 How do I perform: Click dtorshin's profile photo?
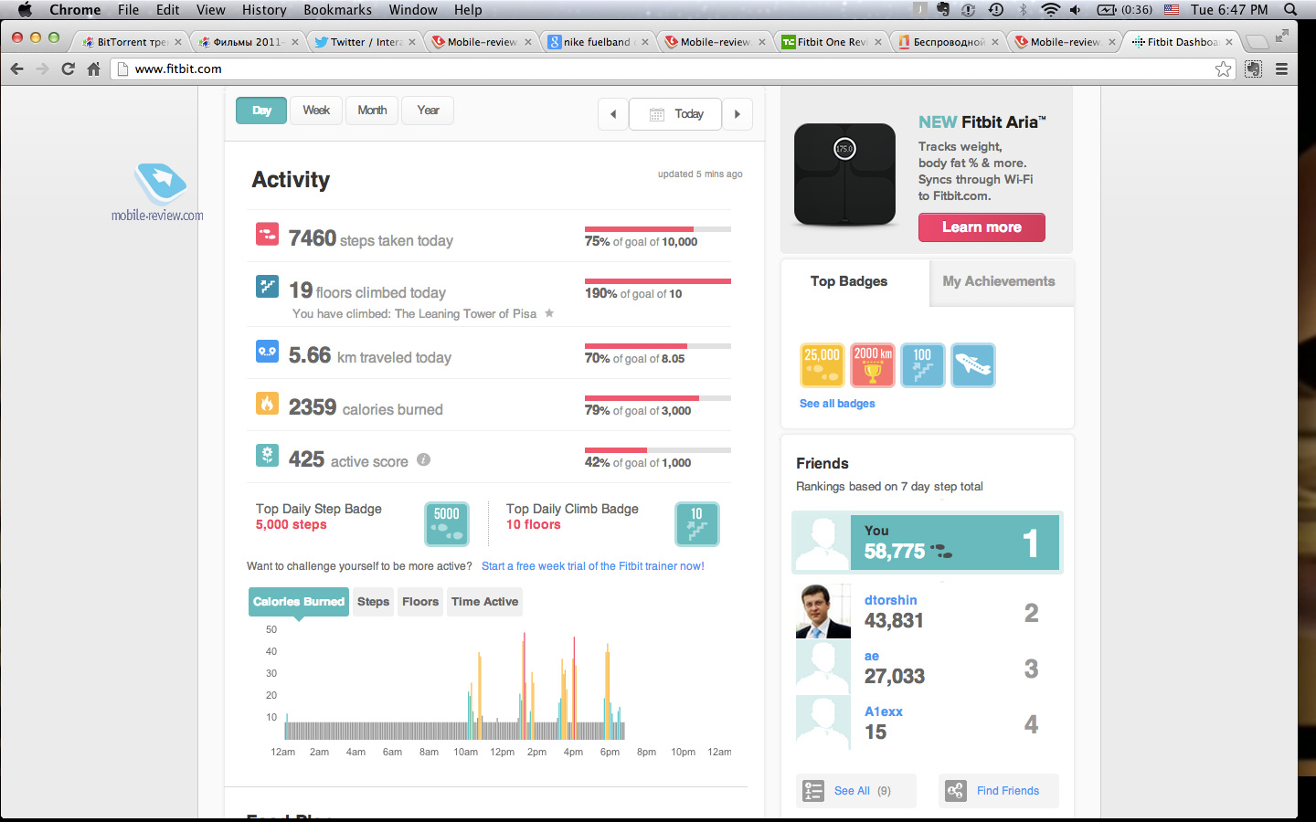coord(823,611)
